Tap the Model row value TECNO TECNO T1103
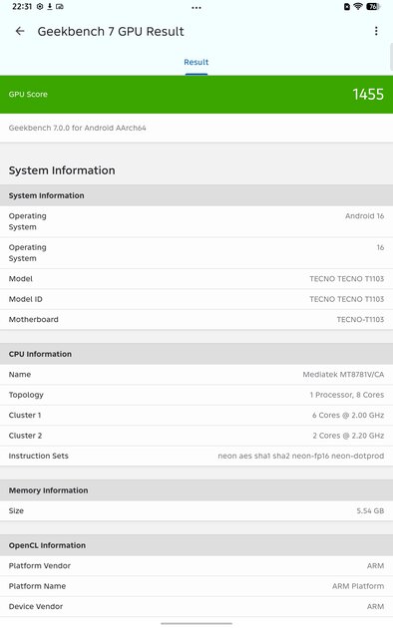This screenshot has width=393, height=628. coord(346,279)
